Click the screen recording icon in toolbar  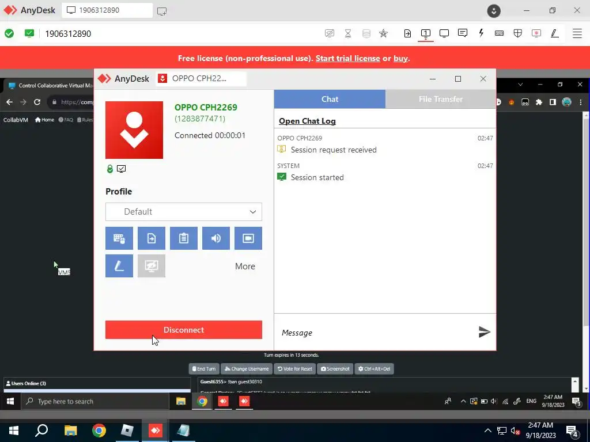pyautogui.click(x=536, y=33)
